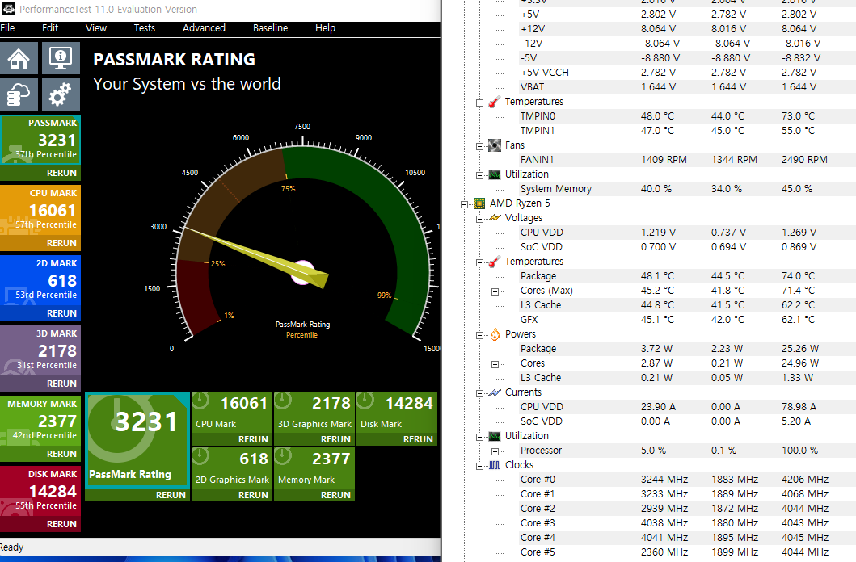The image size is (856, 562).
Task: Click the SoC VDD 0.700 V voltage row
Action: tap(687, 247)
